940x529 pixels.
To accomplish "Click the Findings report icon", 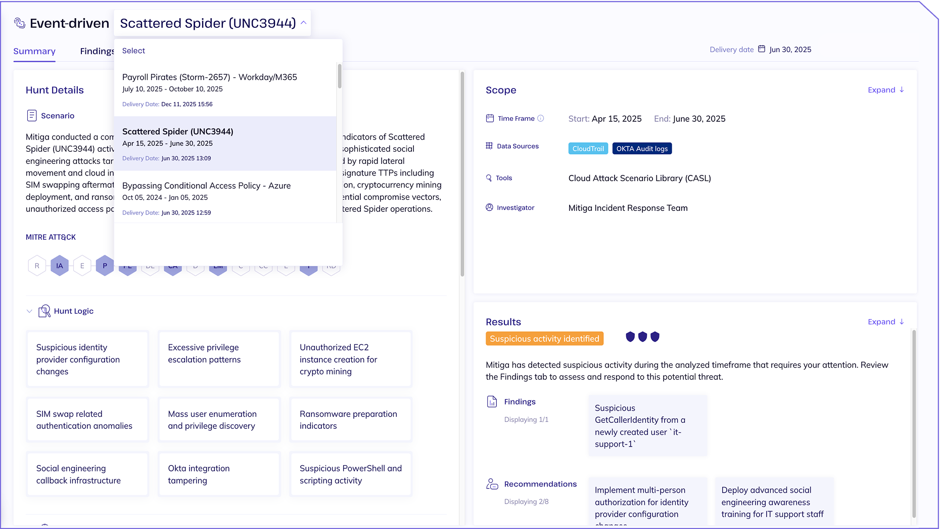I will pyautogui.click(x=492, y=402).
